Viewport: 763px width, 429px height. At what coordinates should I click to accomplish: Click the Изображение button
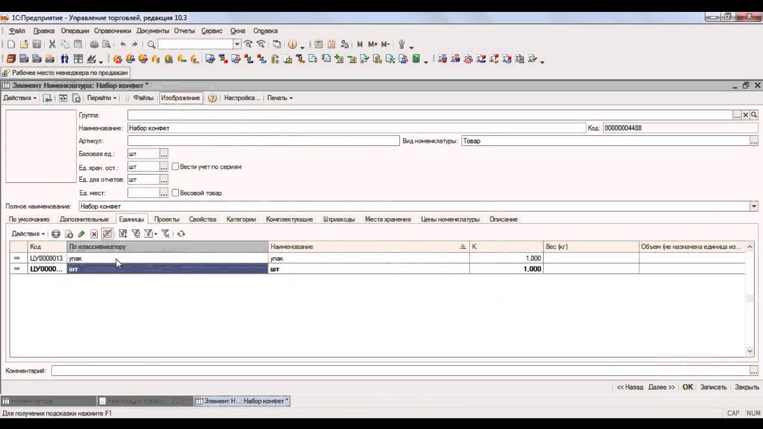click(x=180, y=98)
